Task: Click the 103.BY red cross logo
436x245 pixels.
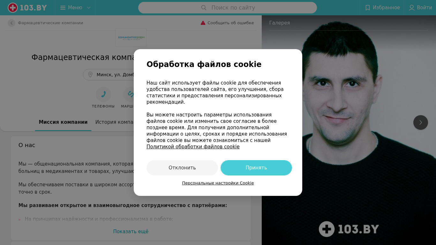Action: tap(13, 8)
